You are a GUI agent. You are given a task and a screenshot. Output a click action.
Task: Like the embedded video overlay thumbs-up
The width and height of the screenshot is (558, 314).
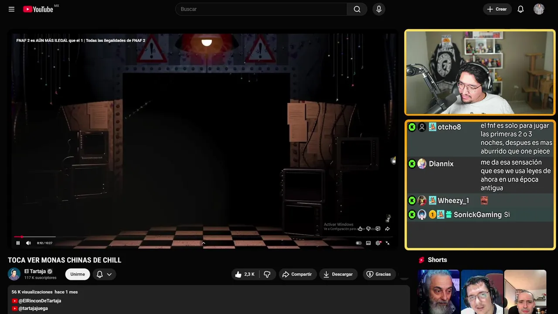pos(360,229)
